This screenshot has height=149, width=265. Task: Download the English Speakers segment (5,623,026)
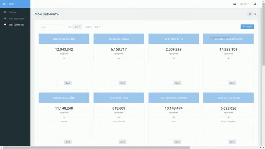228,117
